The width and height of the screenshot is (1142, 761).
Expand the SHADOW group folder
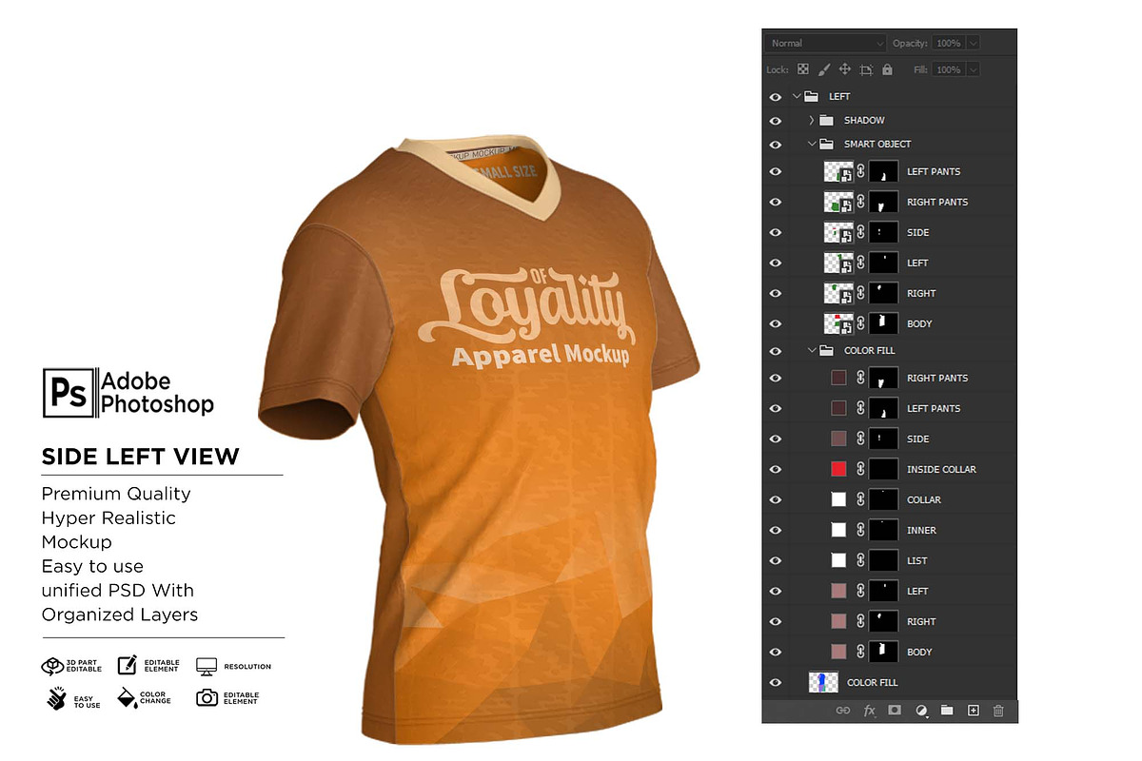[x=811, y=121]
